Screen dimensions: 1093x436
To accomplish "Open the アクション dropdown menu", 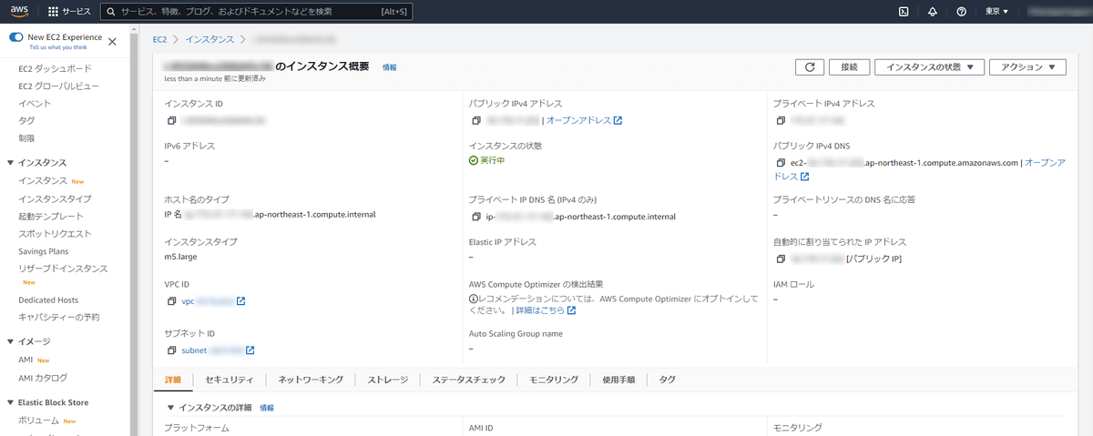I will click(x=1027, y=67).
